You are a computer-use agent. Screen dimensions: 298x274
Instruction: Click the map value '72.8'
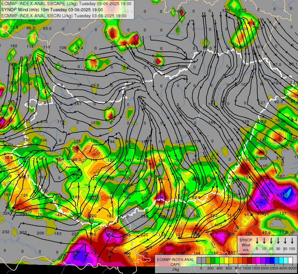pos(14,27)
